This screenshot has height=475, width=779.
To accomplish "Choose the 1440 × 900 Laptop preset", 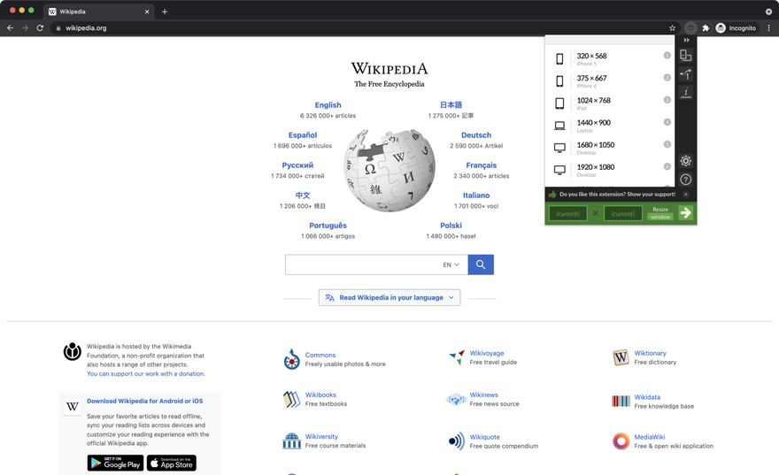I will [610, 126].
